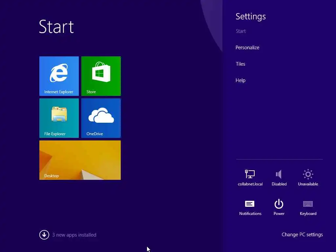Click the large Start title
The height and width of the screenshot is (252, 336).
(56, 27)
